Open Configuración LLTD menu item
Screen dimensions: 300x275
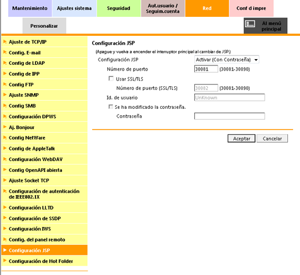44,208
